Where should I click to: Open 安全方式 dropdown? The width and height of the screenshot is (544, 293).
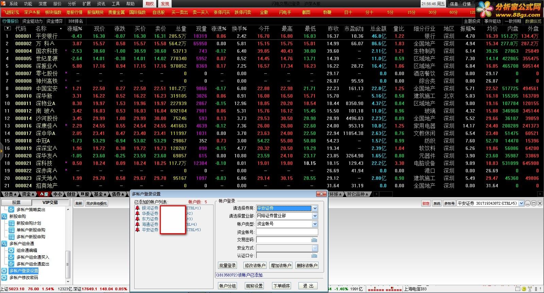(315, 248)
